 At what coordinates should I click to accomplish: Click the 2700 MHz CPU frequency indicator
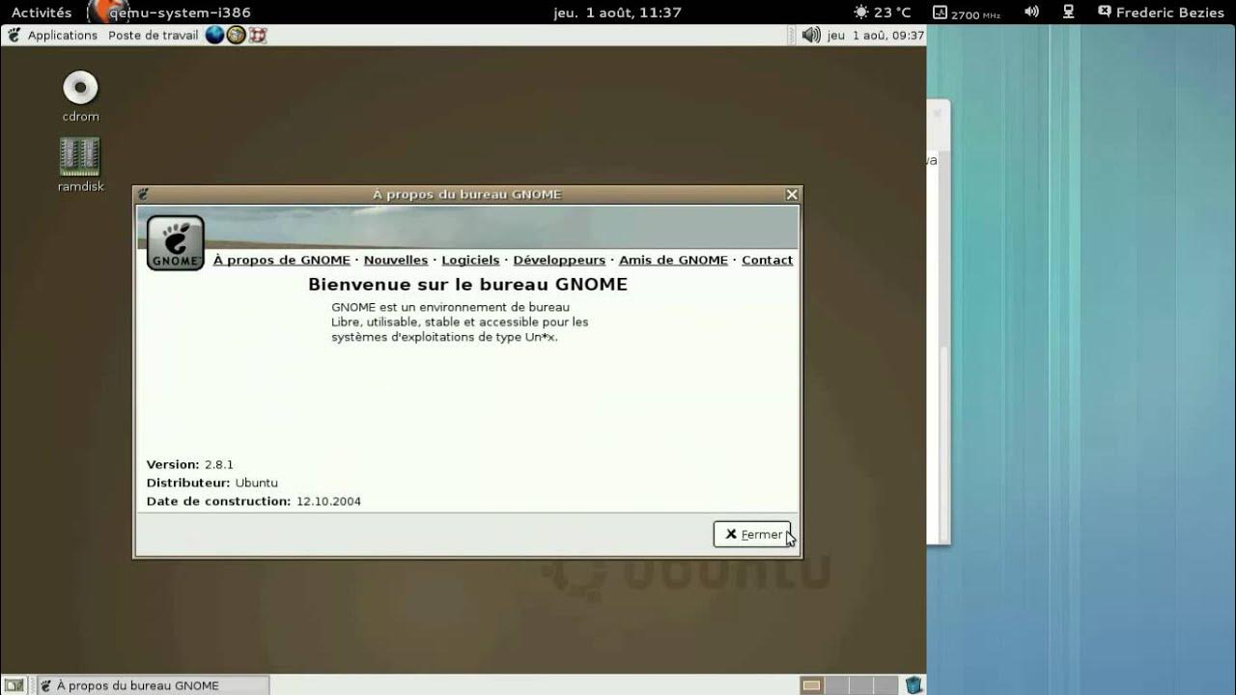[967, 13]
